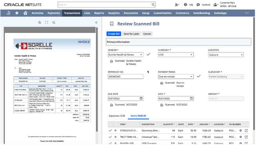This screenshot has width=256, height=145.
Task: Go to the Home dashboard icon
Action: tap(25, 13)
